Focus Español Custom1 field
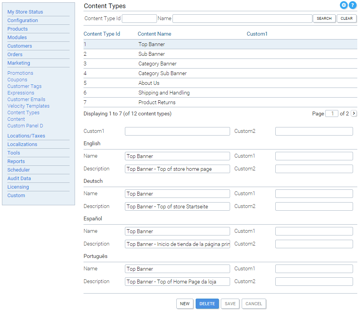This screenshot has height=311, width=360. point(314,231)
